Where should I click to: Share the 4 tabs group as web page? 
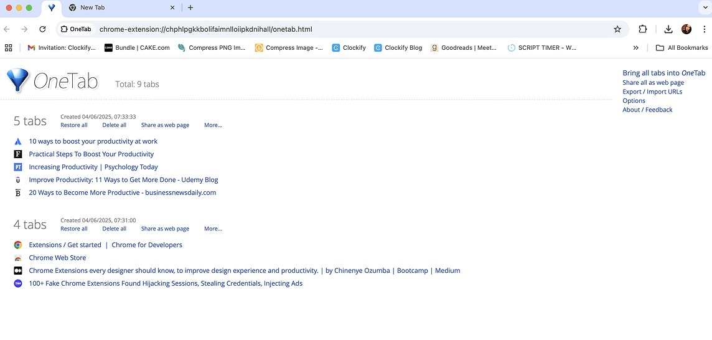point(166,229)
